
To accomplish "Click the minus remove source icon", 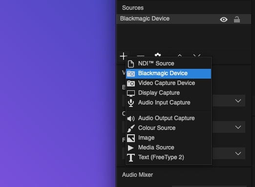I will pos(141,56).
